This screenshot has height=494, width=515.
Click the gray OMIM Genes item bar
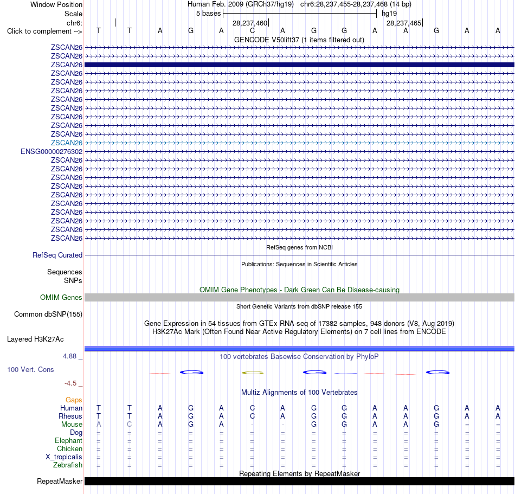click(299, 297)
